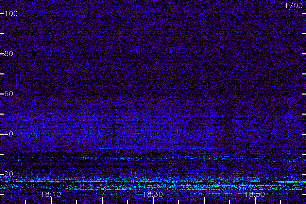The image size is (306, 204).
Task: Click the 18:10 time label
Action: tap(51, 194)
